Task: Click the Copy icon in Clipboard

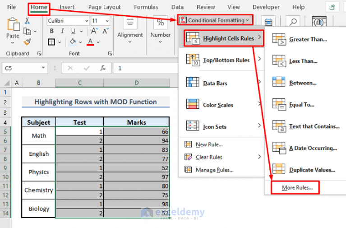Action: pos(27,31)
